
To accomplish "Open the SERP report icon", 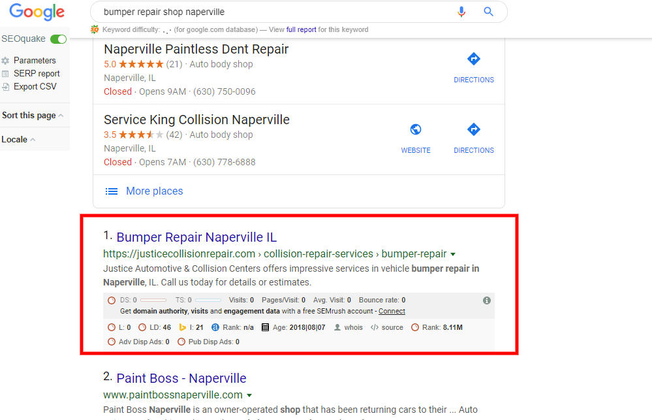I will (x=5, y=74).
